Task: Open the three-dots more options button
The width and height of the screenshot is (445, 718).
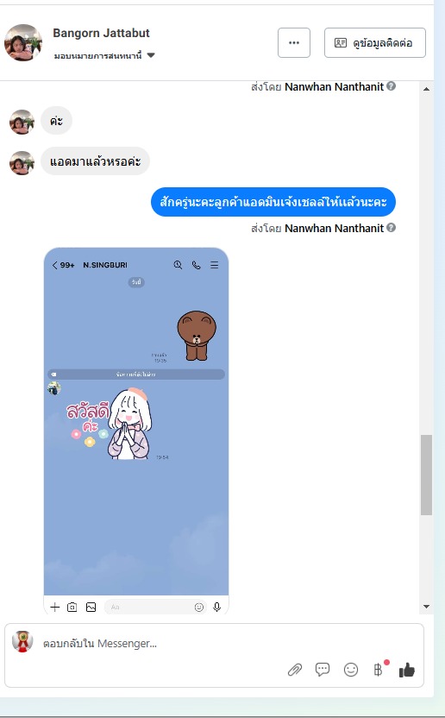Action: point(294,42)
